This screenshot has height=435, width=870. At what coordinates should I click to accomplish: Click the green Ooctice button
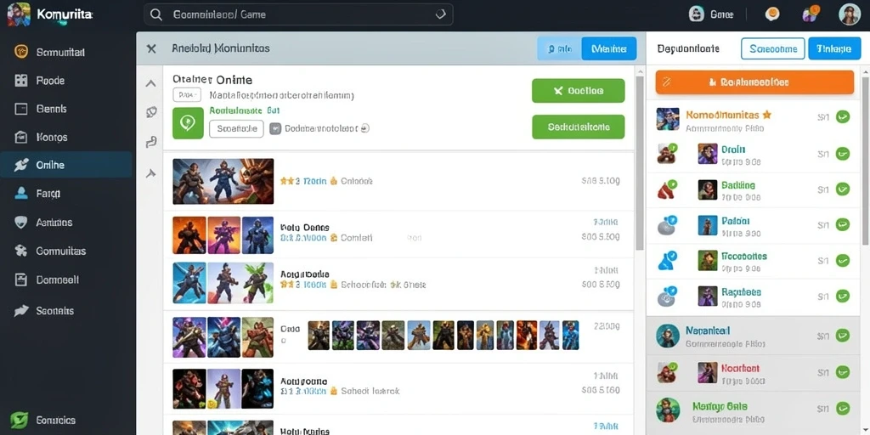click(578, 91)
